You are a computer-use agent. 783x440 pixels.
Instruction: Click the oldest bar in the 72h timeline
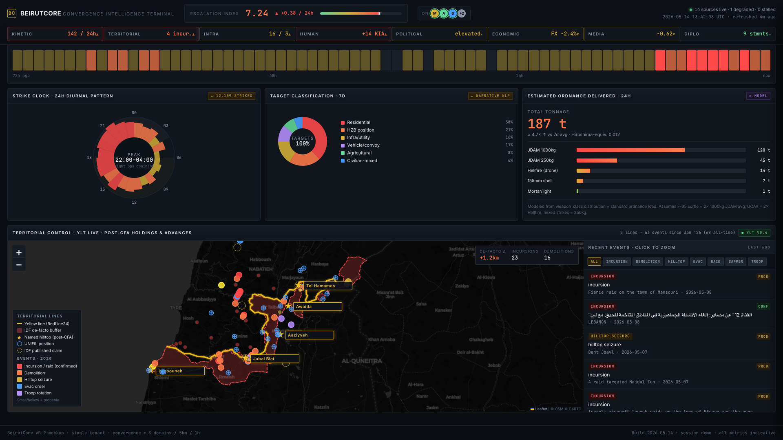click(18, 60)
